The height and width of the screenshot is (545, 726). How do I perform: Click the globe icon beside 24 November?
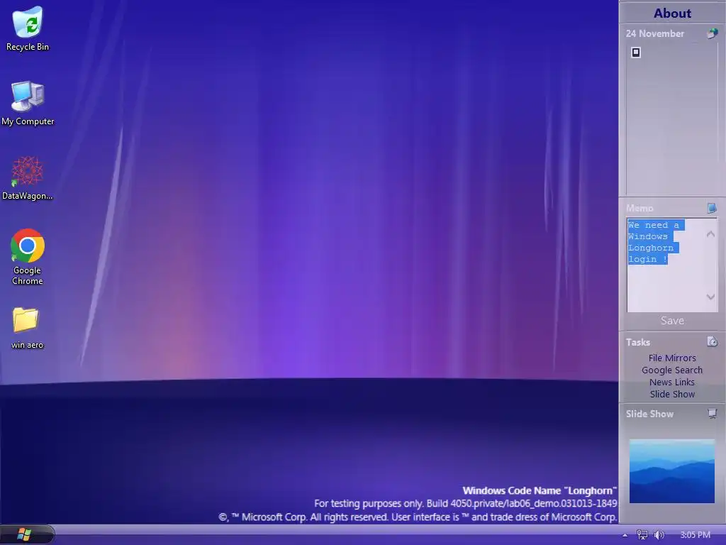click(x=712, y=33)
